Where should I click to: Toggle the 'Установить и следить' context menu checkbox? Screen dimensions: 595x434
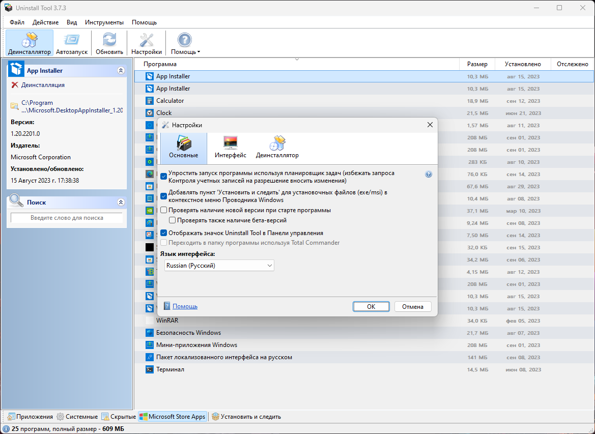(x=163, y=196)
